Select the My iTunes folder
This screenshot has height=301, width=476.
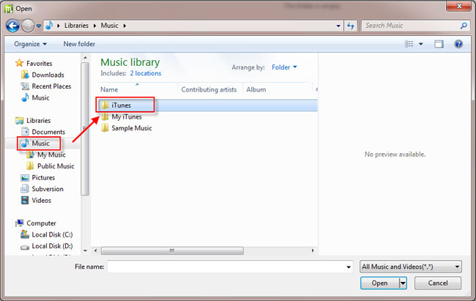[x=126, y=116]
